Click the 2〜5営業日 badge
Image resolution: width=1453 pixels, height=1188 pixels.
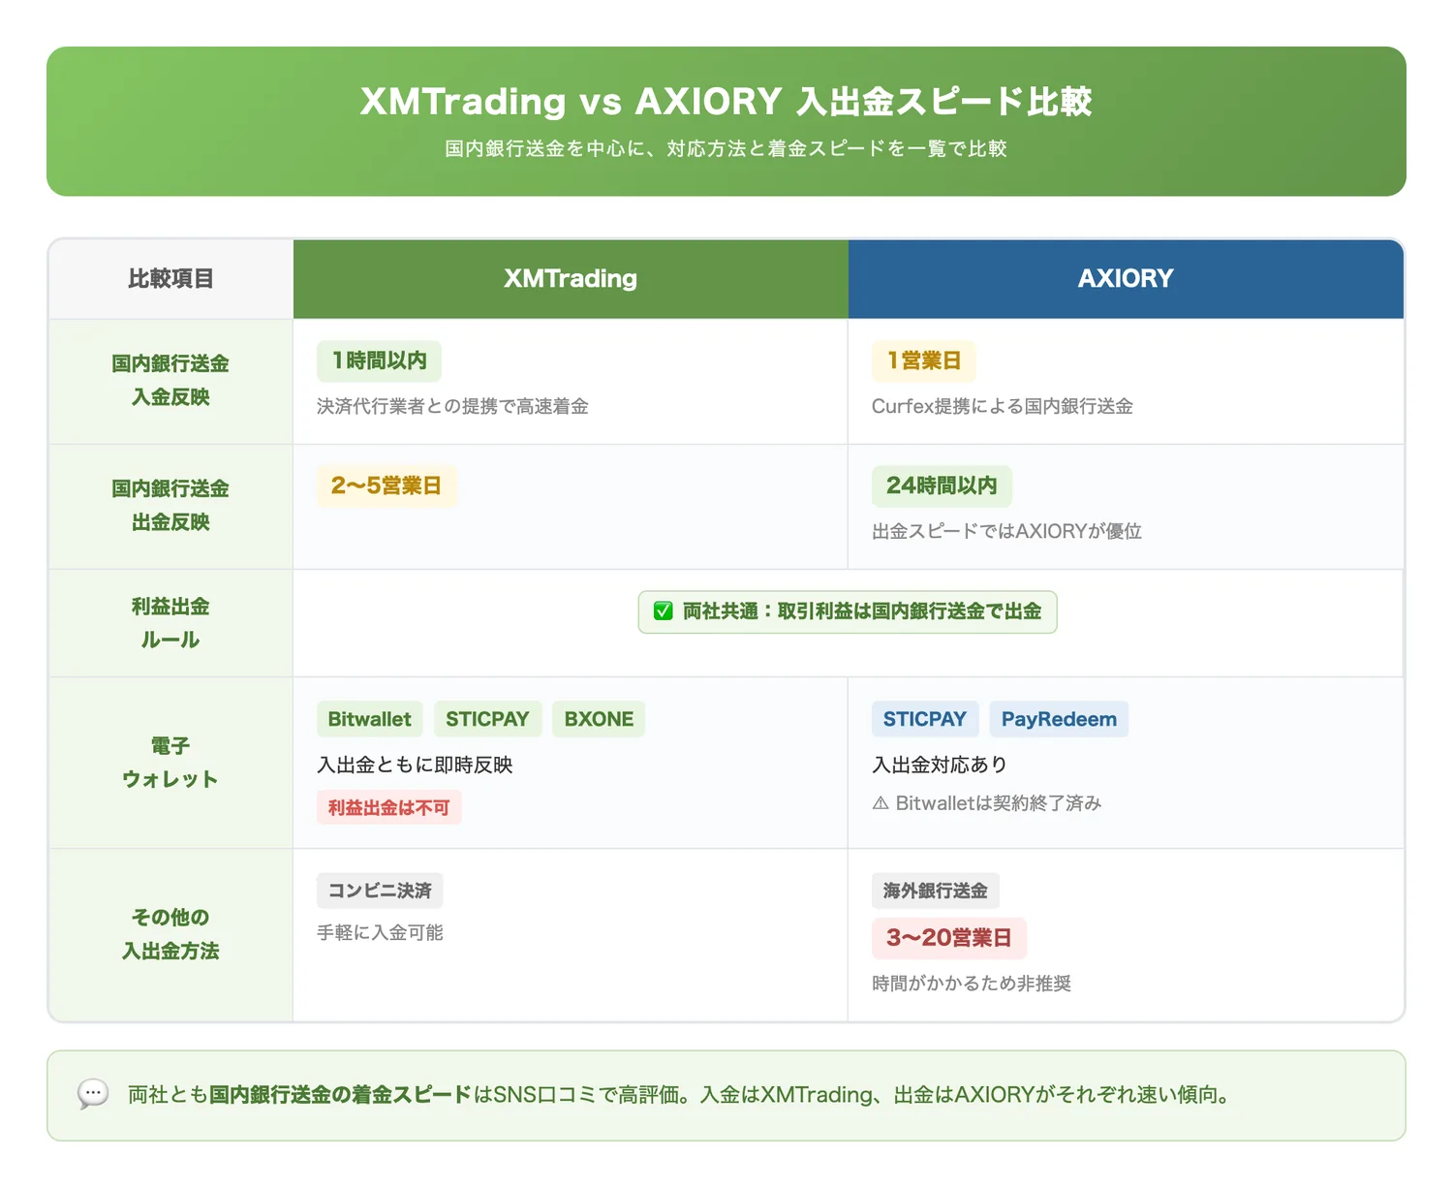pos(386,486)
